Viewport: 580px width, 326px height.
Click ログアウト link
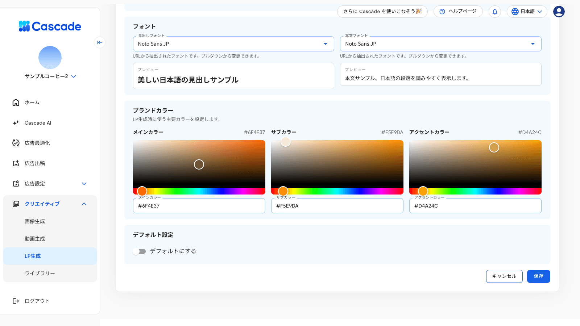(x=37, y=301)
